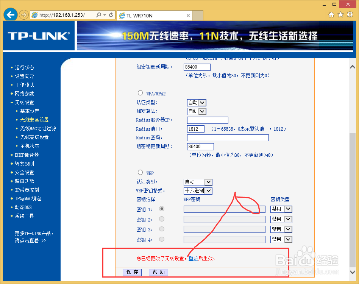Expand IP与MAC绑定 sidebar menu
The height and width of the screenshot is (284, 359).
pyautogui.click(x=28, y=198)
